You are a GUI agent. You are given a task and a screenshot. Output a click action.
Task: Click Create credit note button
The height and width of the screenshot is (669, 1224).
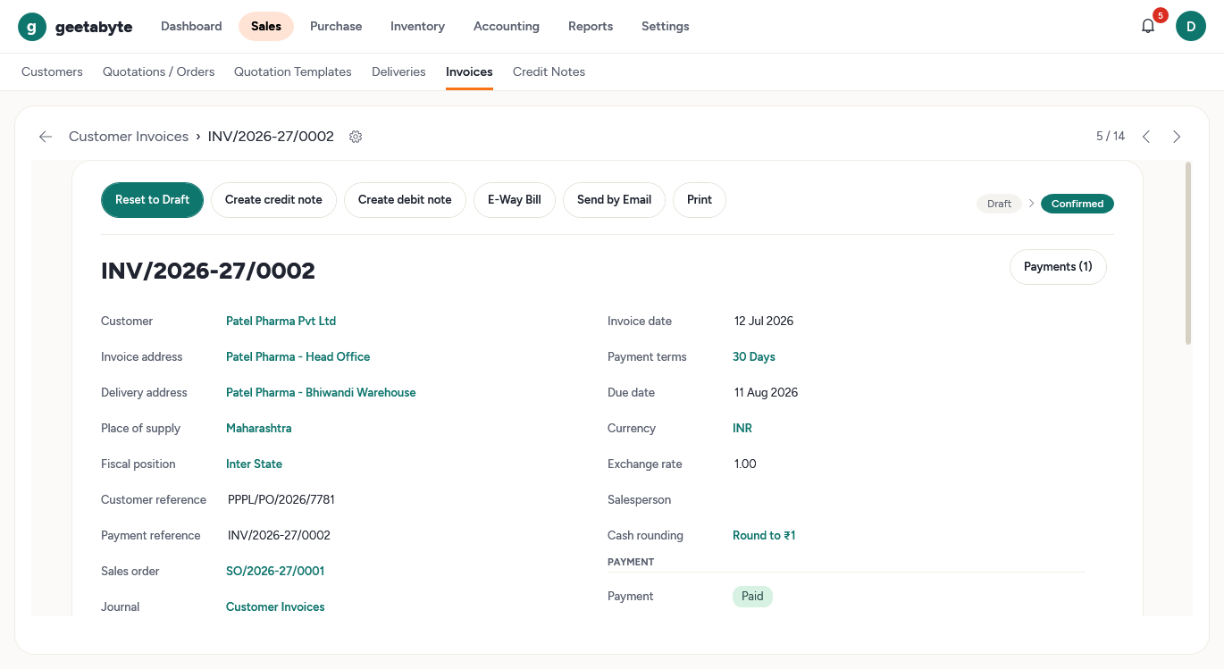coord(273,200)
